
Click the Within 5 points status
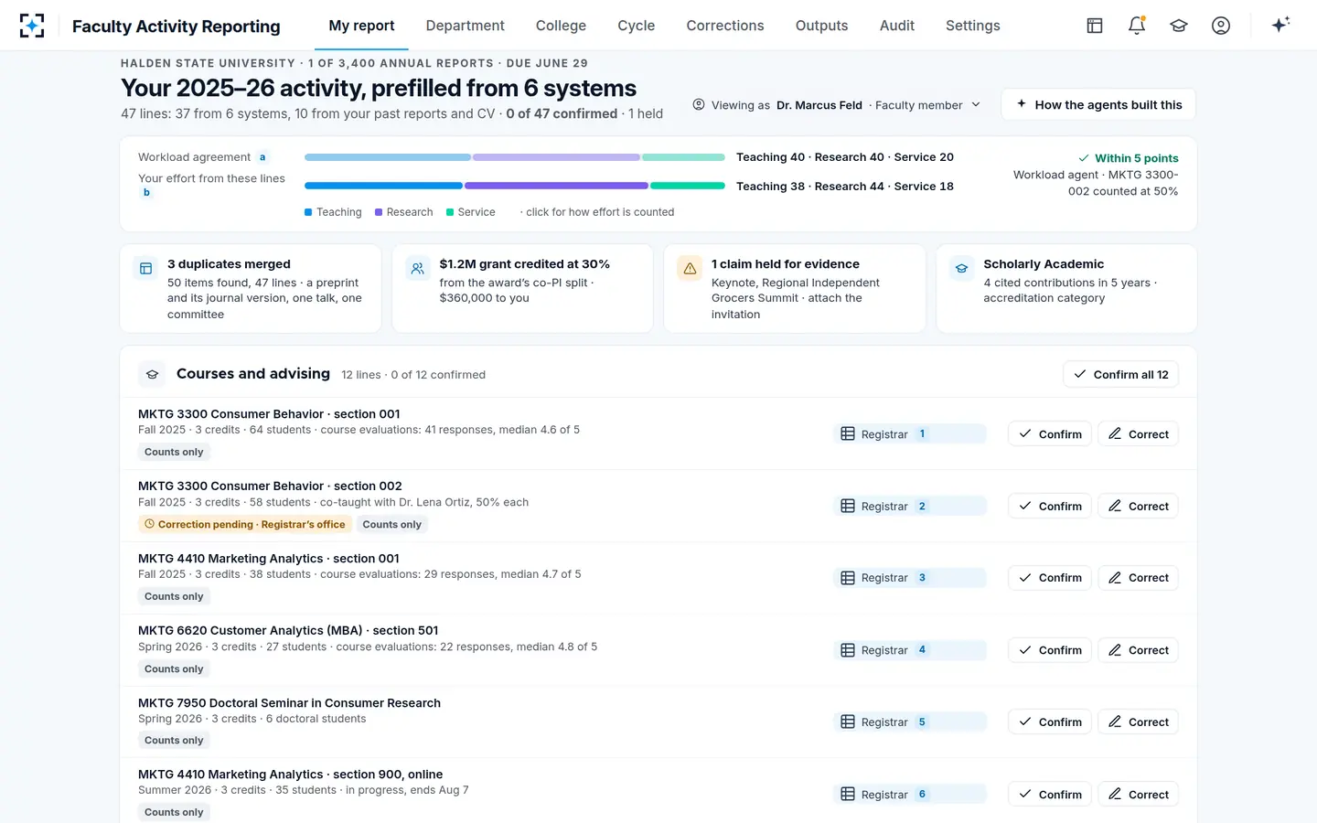pyautogui.click(x=1128, y=158)
